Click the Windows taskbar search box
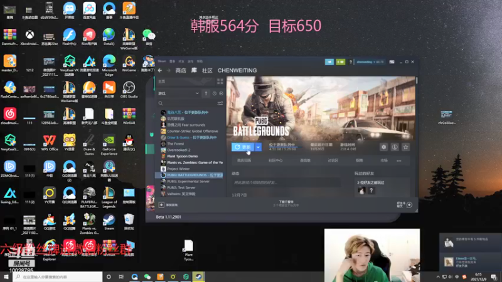The width and height of the screenshot is (502, 282). 58,276
